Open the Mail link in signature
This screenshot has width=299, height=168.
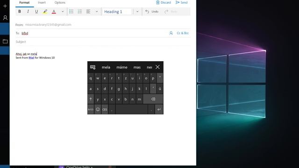click(31, 57)
